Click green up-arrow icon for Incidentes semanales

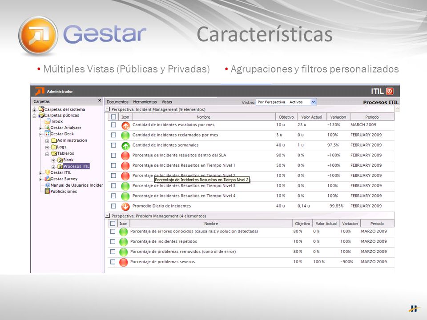click(125, 146)
